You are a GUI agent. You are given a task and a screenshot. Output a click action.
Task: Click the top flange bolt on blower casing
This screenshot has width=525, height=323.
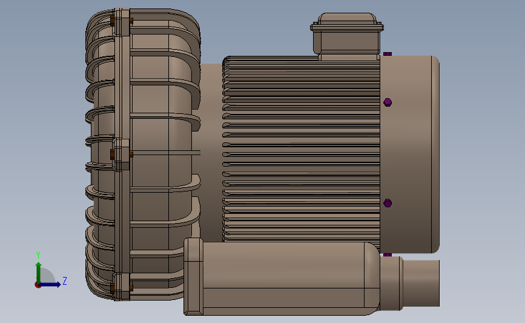[x=121, y=21]
